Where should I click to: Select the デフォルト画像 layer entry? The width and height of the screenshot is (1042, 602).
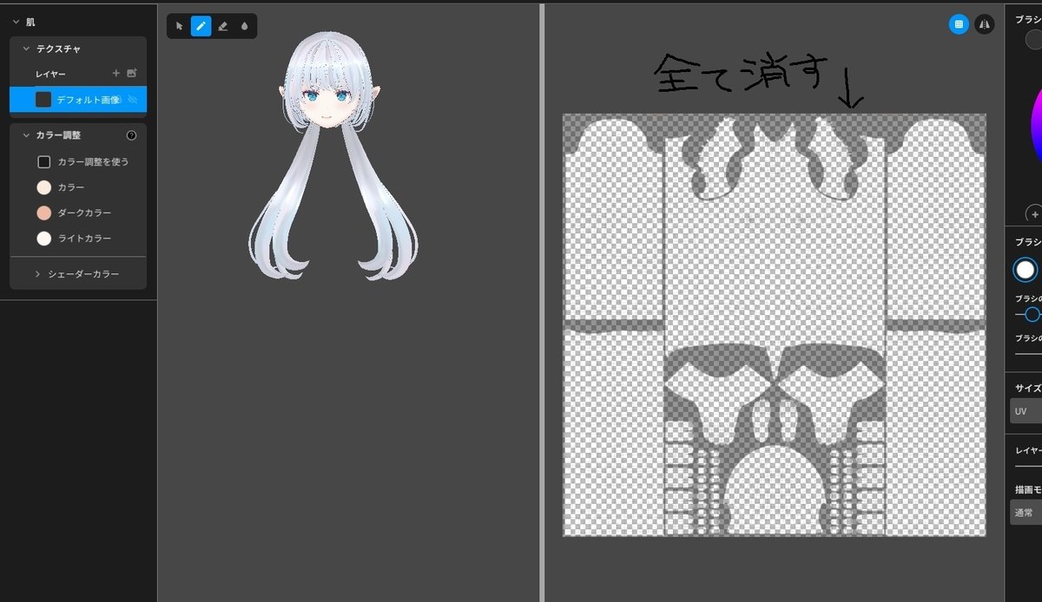click(82, 100)
